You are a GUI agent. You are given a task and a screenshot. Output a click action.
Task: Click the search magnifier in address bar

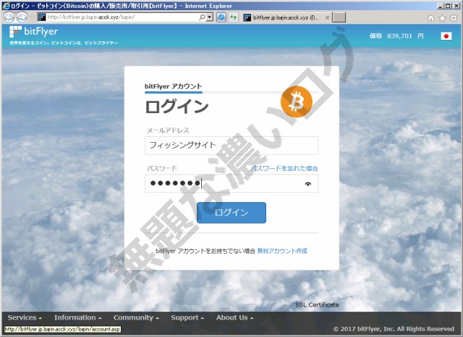(x=203, y=17)
